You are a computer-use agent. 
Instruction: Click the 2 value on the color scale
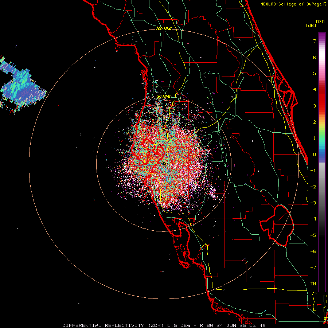tap(315, 122)
